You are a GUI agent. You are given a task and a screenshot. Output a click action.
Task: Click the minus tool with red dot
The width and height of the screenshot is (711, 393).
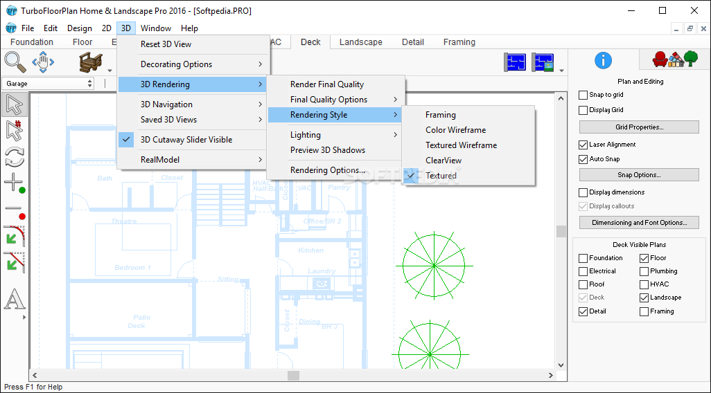tap(15, 210)
